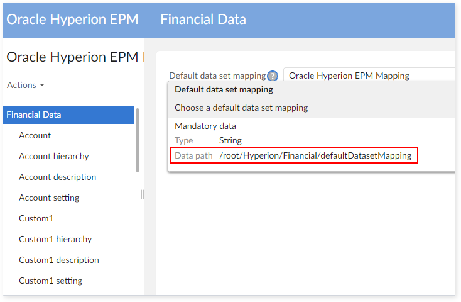
Task: Click the help icon beside Default data set mapping
Action: [273, 76]
